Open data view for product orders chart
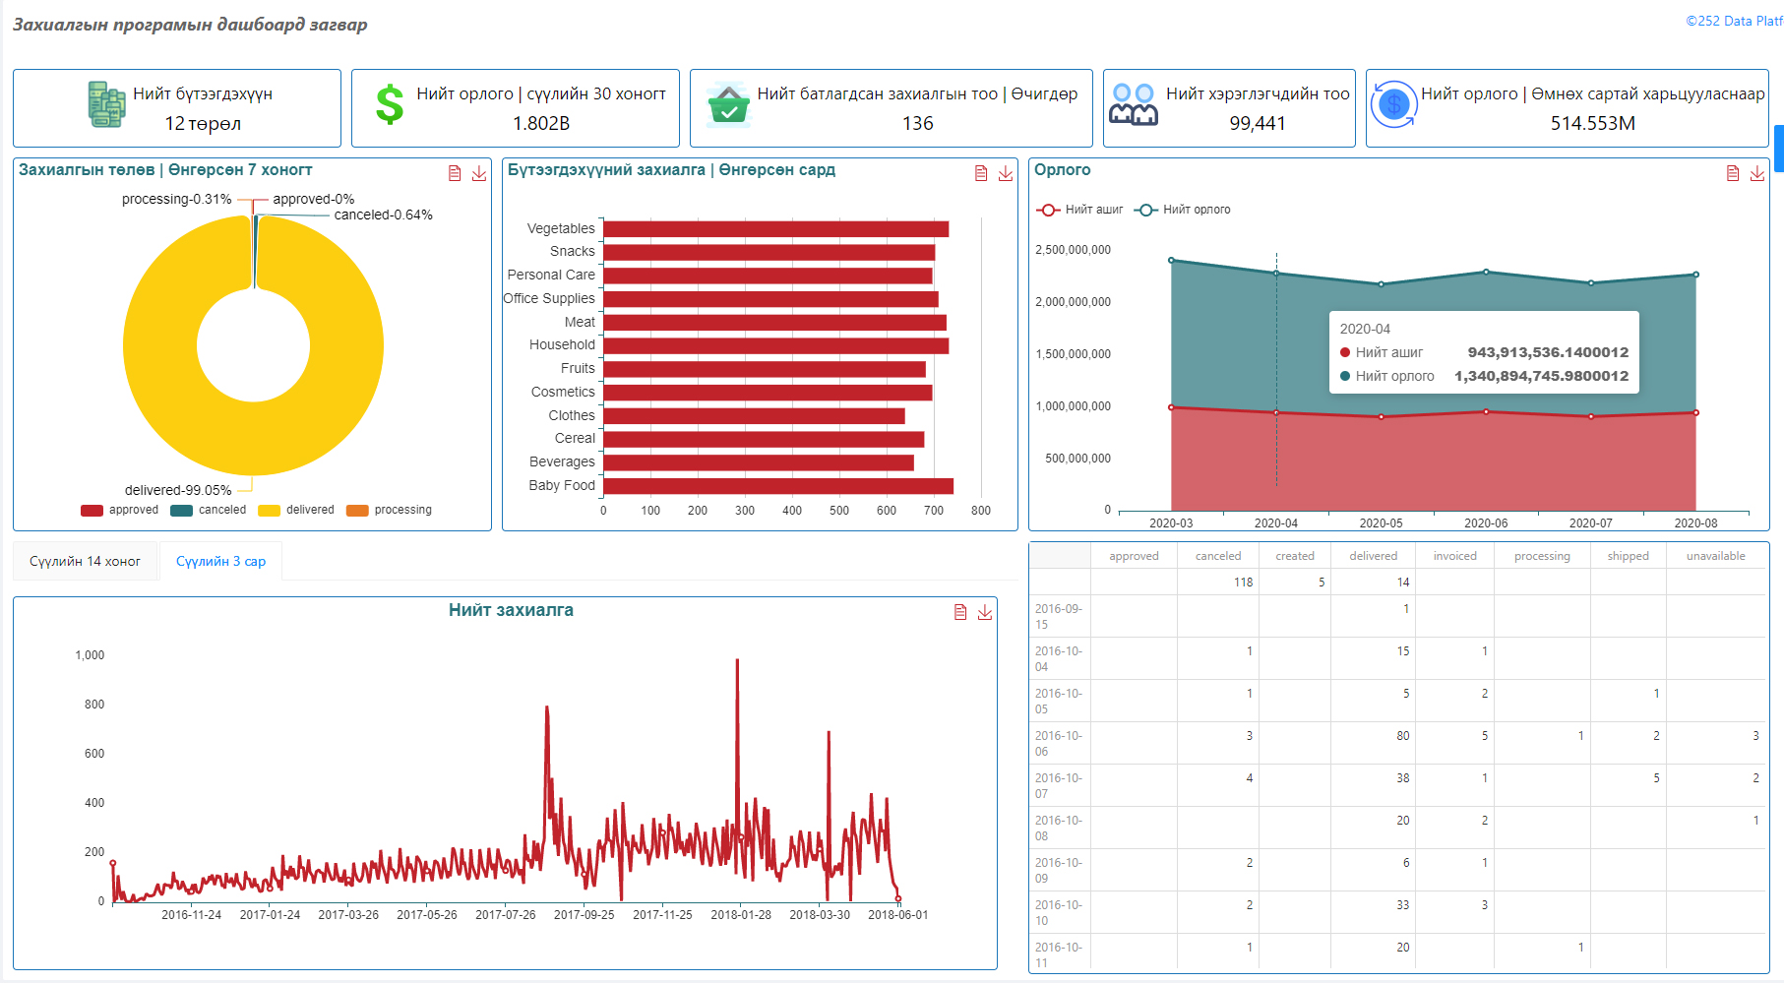This screenshot has width=1784, height=983. click(981, 173)
